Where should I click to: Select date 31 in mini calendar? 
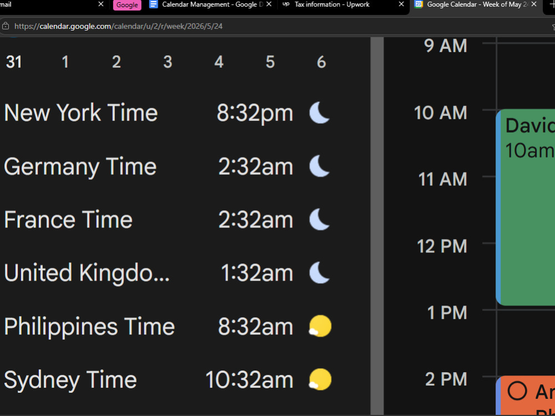point(14,62)
